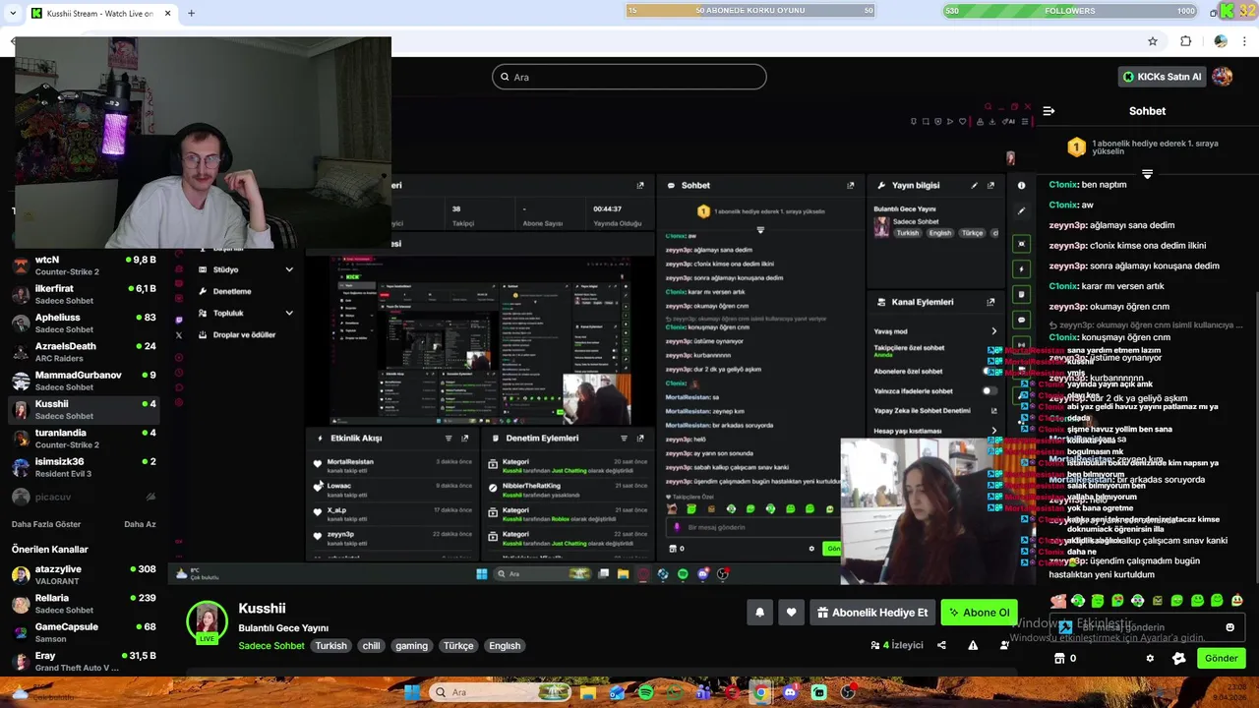Click the message 'C1onix: ben naptım'
Image resolution: width=1259 pixels, height=708 pixels.
(x=1088, y=185)
